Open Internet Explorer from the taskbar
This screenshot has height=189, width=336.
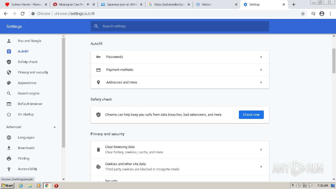coord(21,186)
